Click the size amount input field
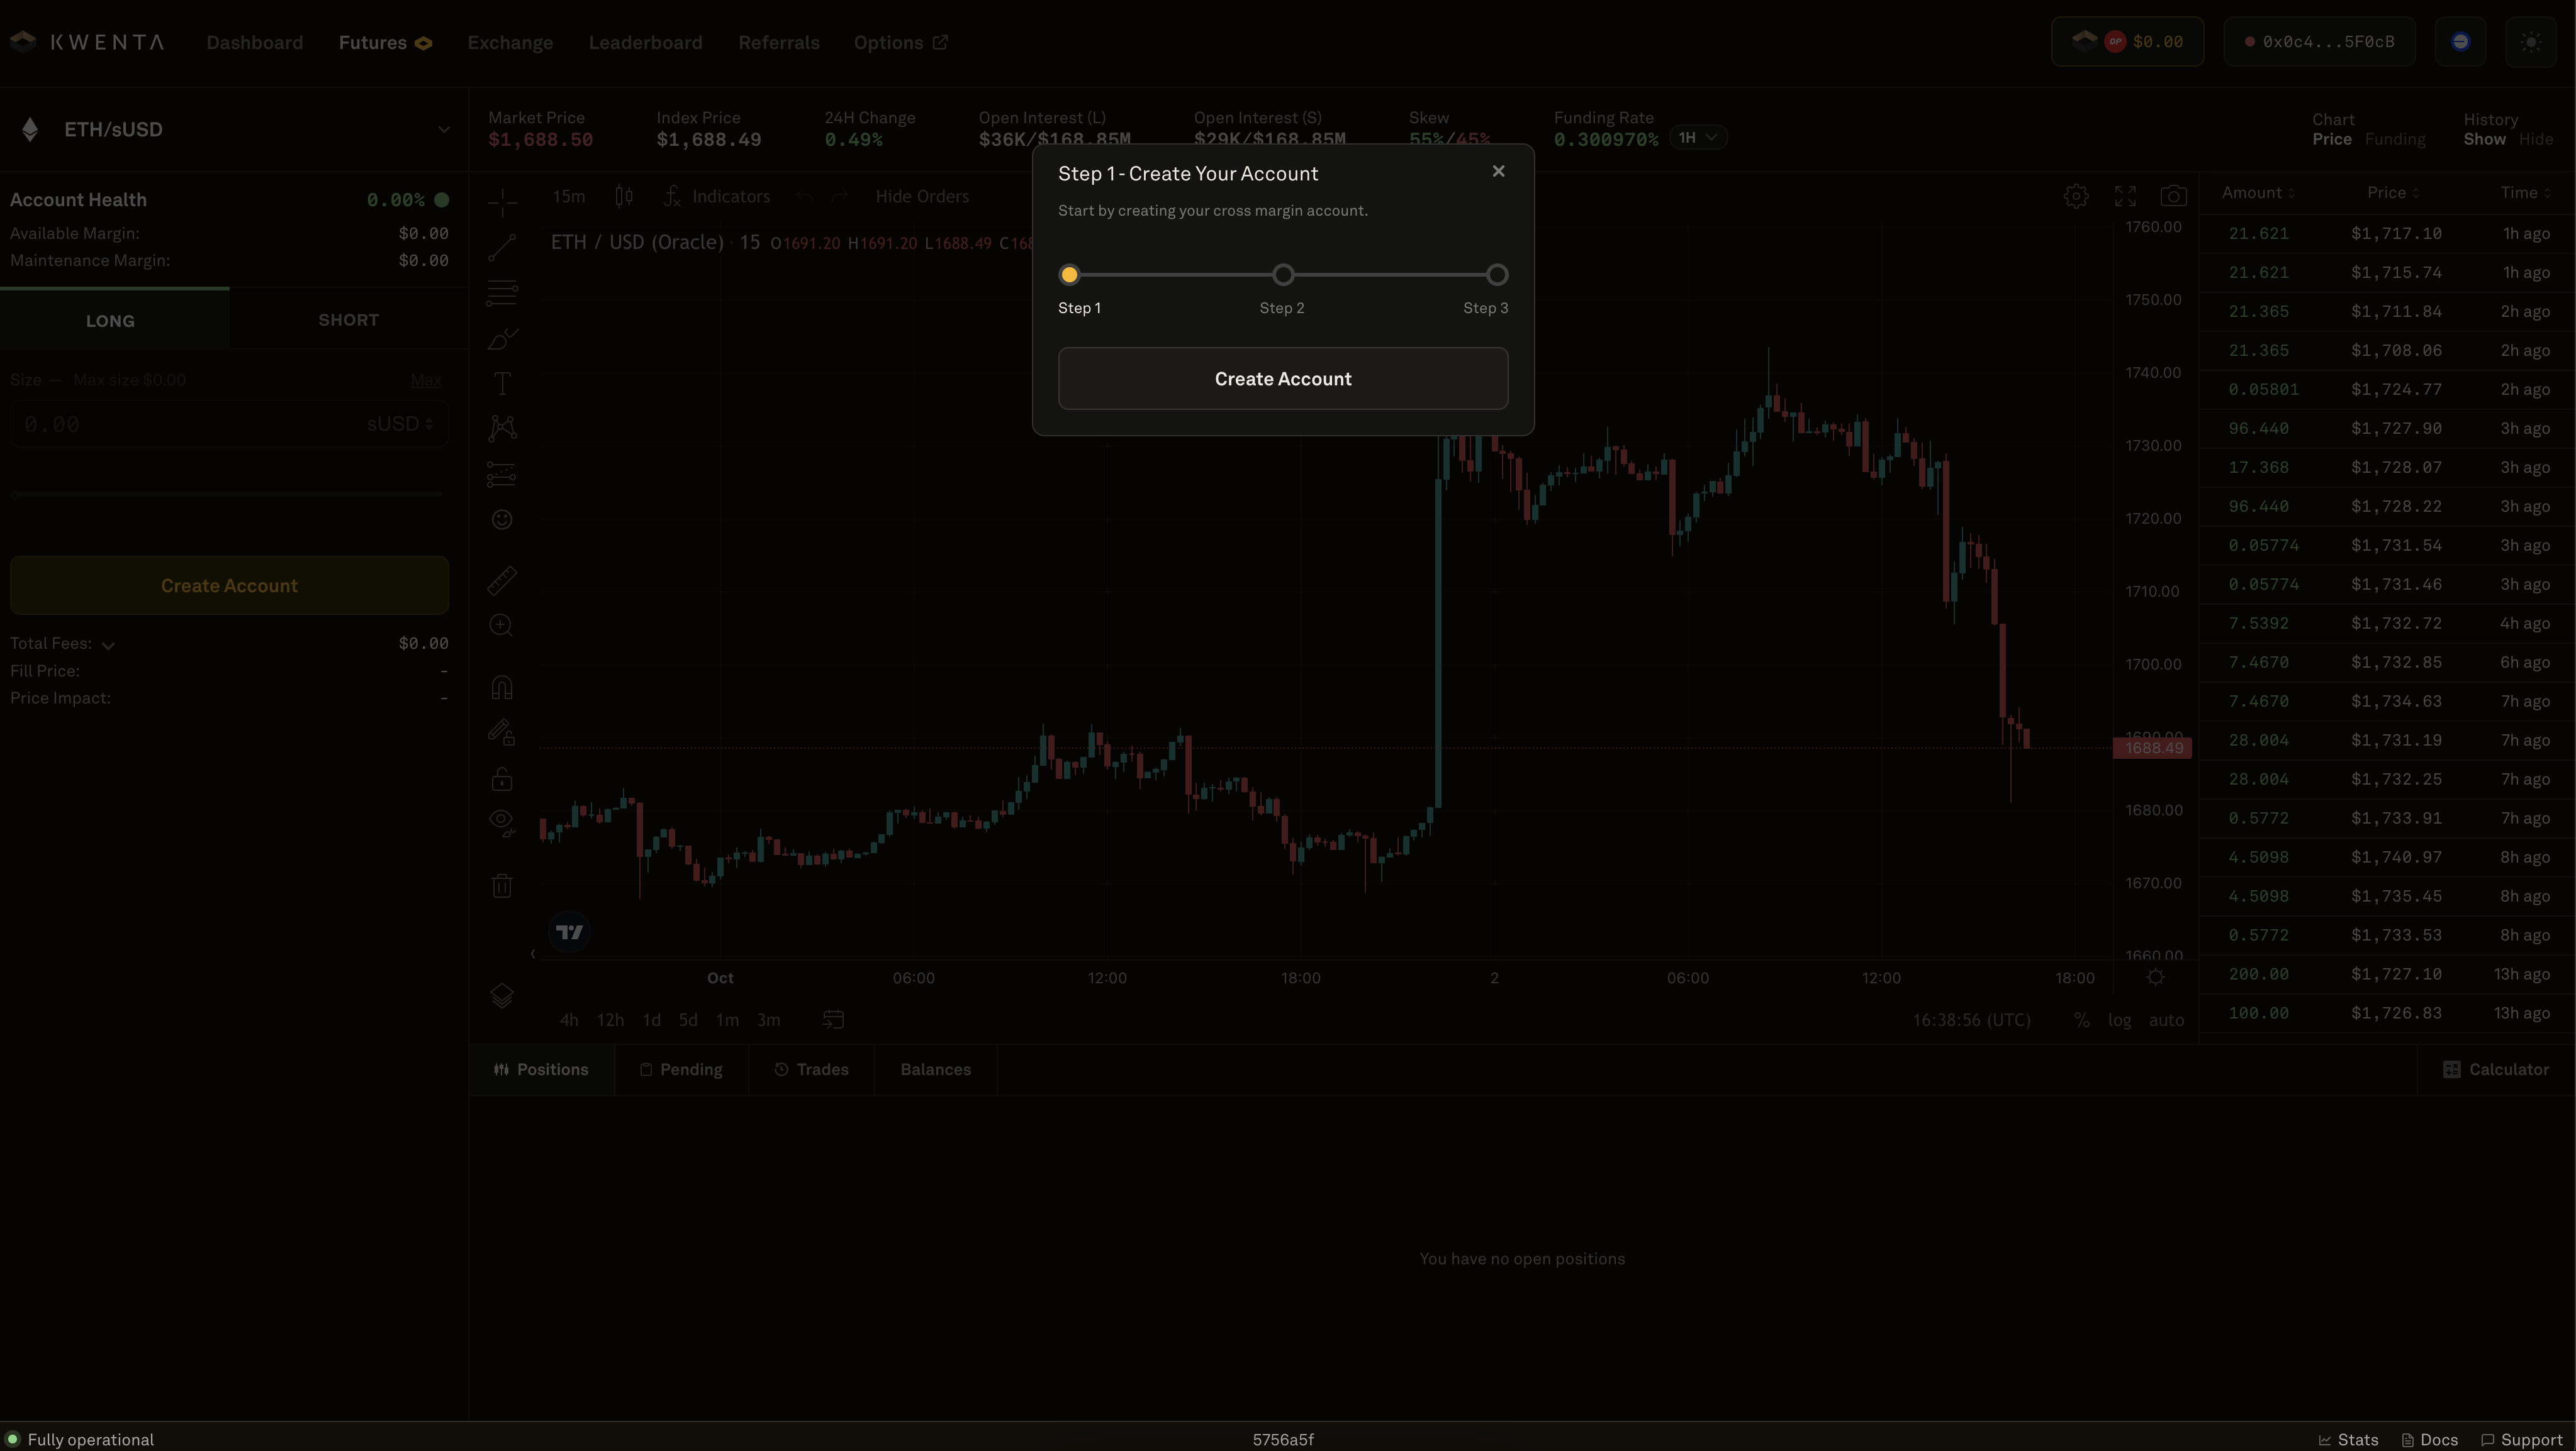 [190, 424]
